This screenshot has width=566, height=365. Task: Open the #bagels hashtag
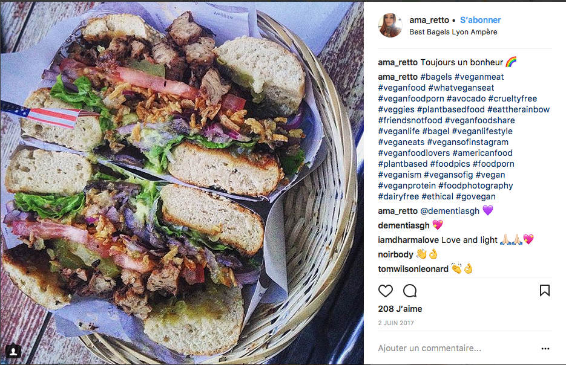click(436, 77)
